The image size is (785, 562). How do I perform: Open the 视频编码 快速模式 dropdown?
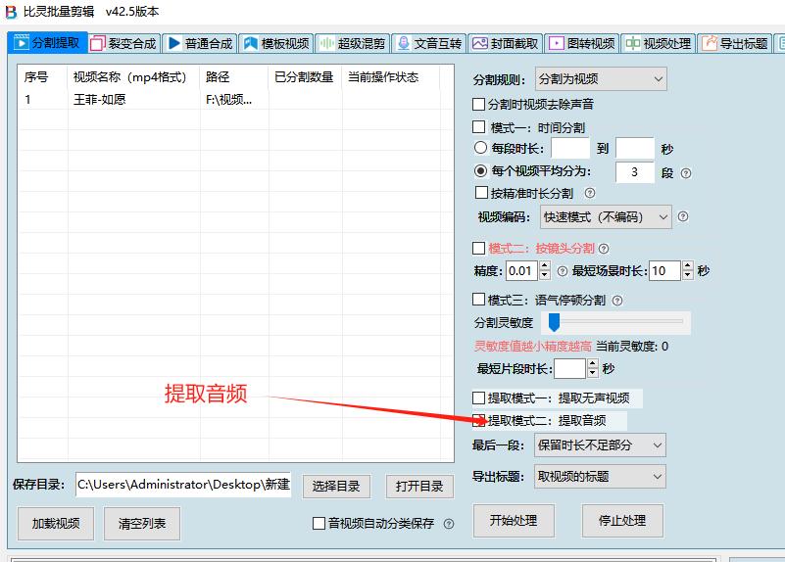pyautogui.click(x=606, y=217)
